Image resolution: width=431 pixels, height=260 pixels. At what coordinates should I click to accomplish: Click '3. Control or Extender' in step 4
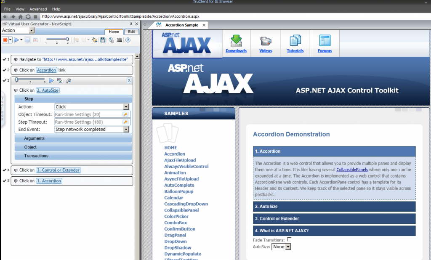coord(58,170)
